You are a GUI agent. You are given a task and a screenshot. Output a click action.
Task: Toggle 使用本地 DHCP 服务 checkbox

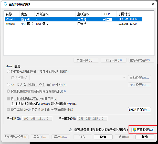pyautogui.click(x=8, y=110)
